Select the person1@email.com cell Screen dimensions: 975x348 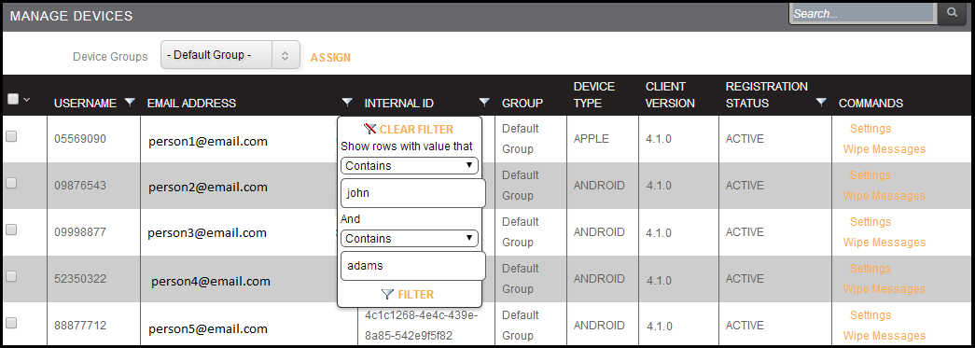pyautogui.click(x=208, y=142)
